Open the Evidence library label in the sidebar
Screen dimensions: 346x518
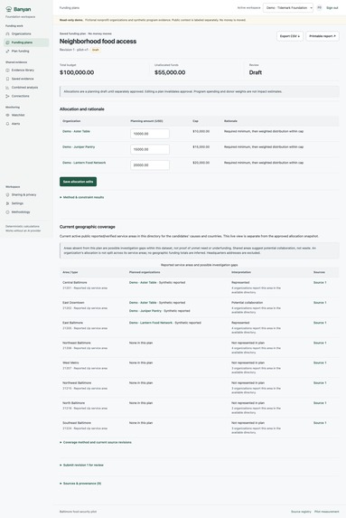tap(23, 70)
